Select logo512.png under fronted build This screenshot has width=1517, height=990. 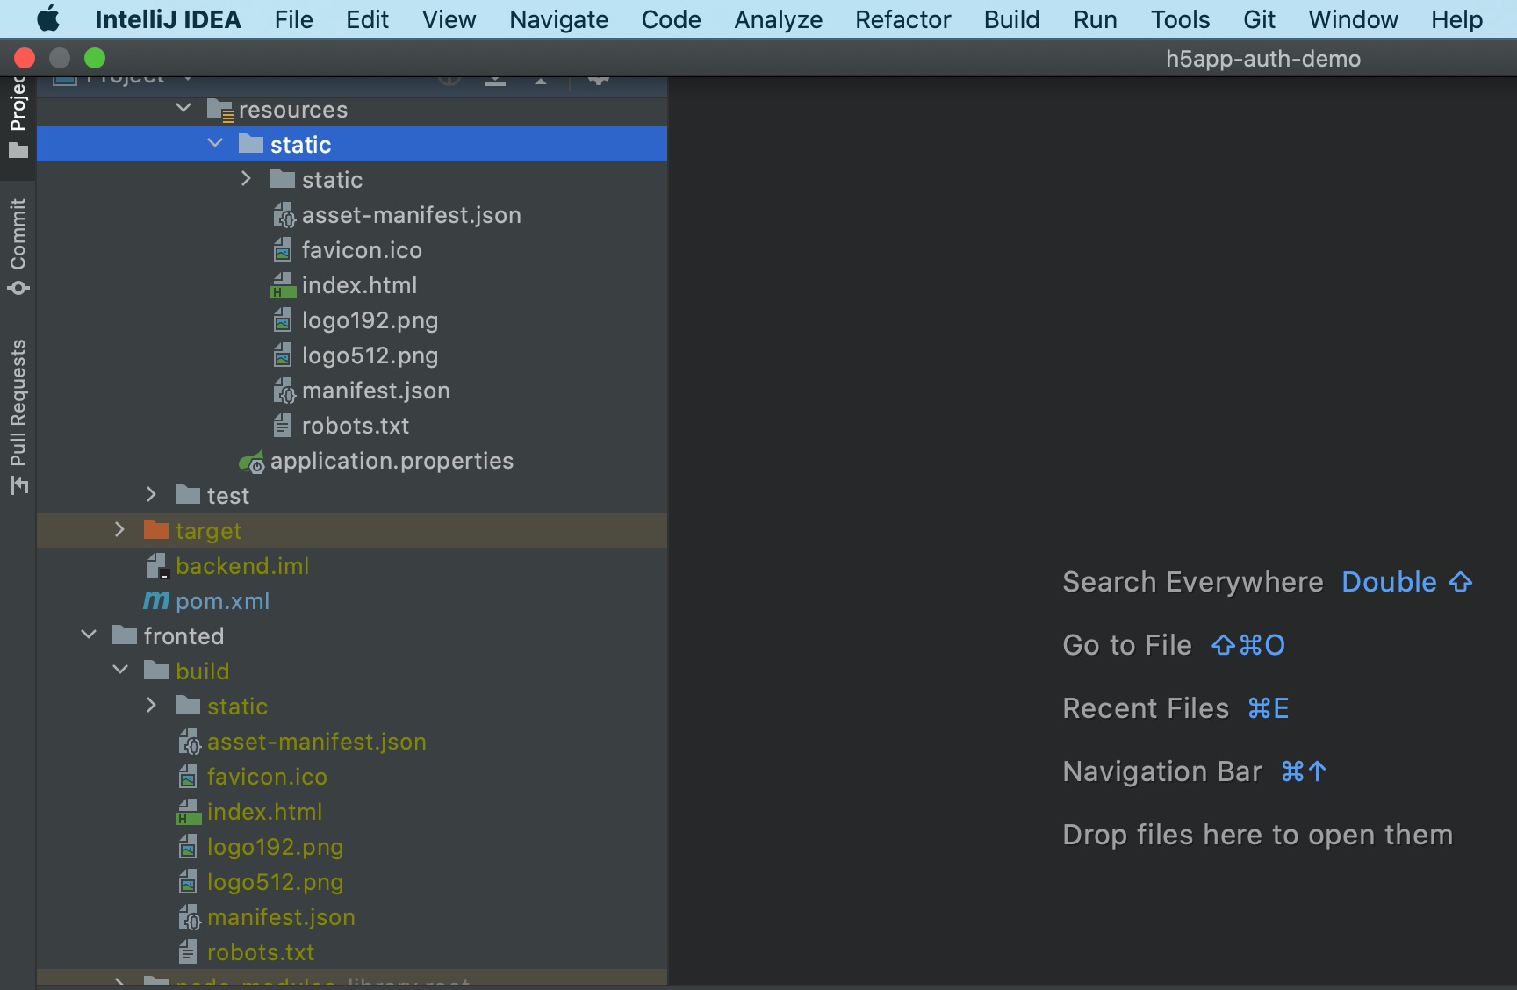click(275, 882)
